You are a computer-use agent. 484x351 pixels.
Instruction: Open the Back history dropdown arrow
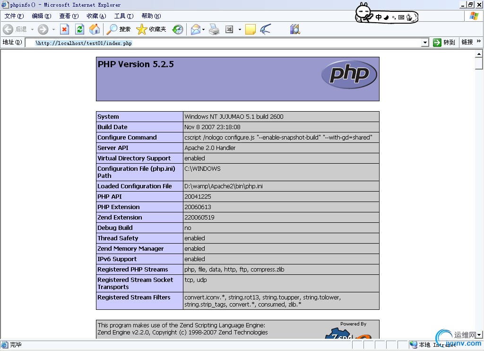(x=32, y=29)
